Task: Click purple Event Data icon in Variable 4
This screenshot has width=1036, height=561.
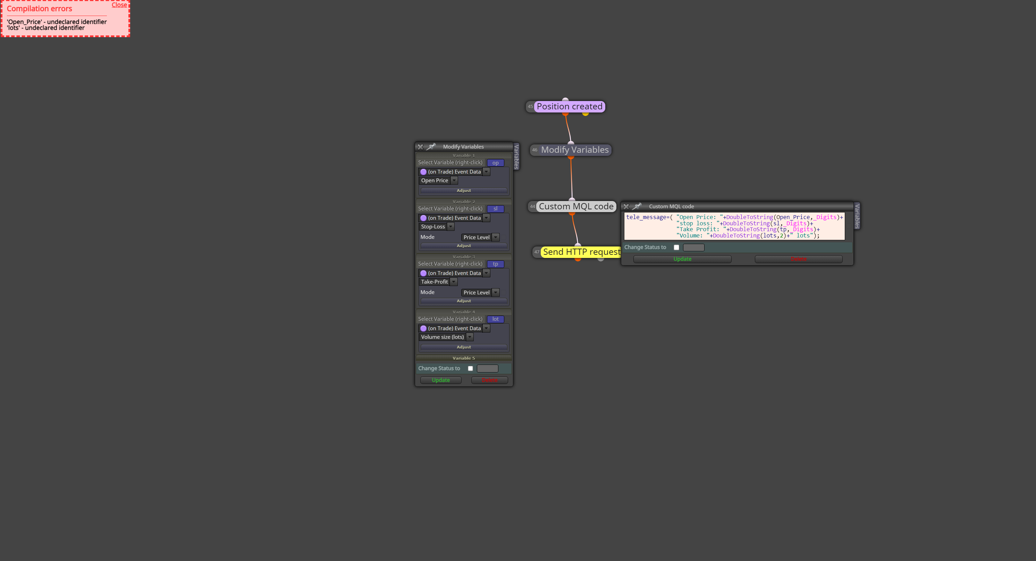Action: [423, 329]
